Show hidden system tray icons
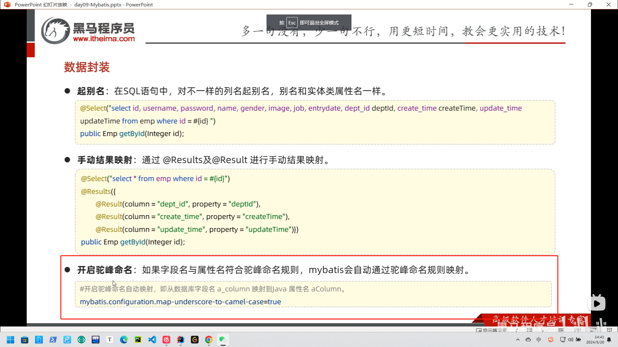Screen dimensions: 618x347 pos(518,340)
